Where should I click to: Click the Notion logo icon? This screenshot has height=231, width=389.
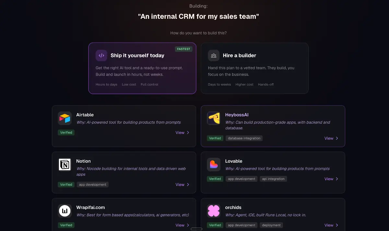65,165
